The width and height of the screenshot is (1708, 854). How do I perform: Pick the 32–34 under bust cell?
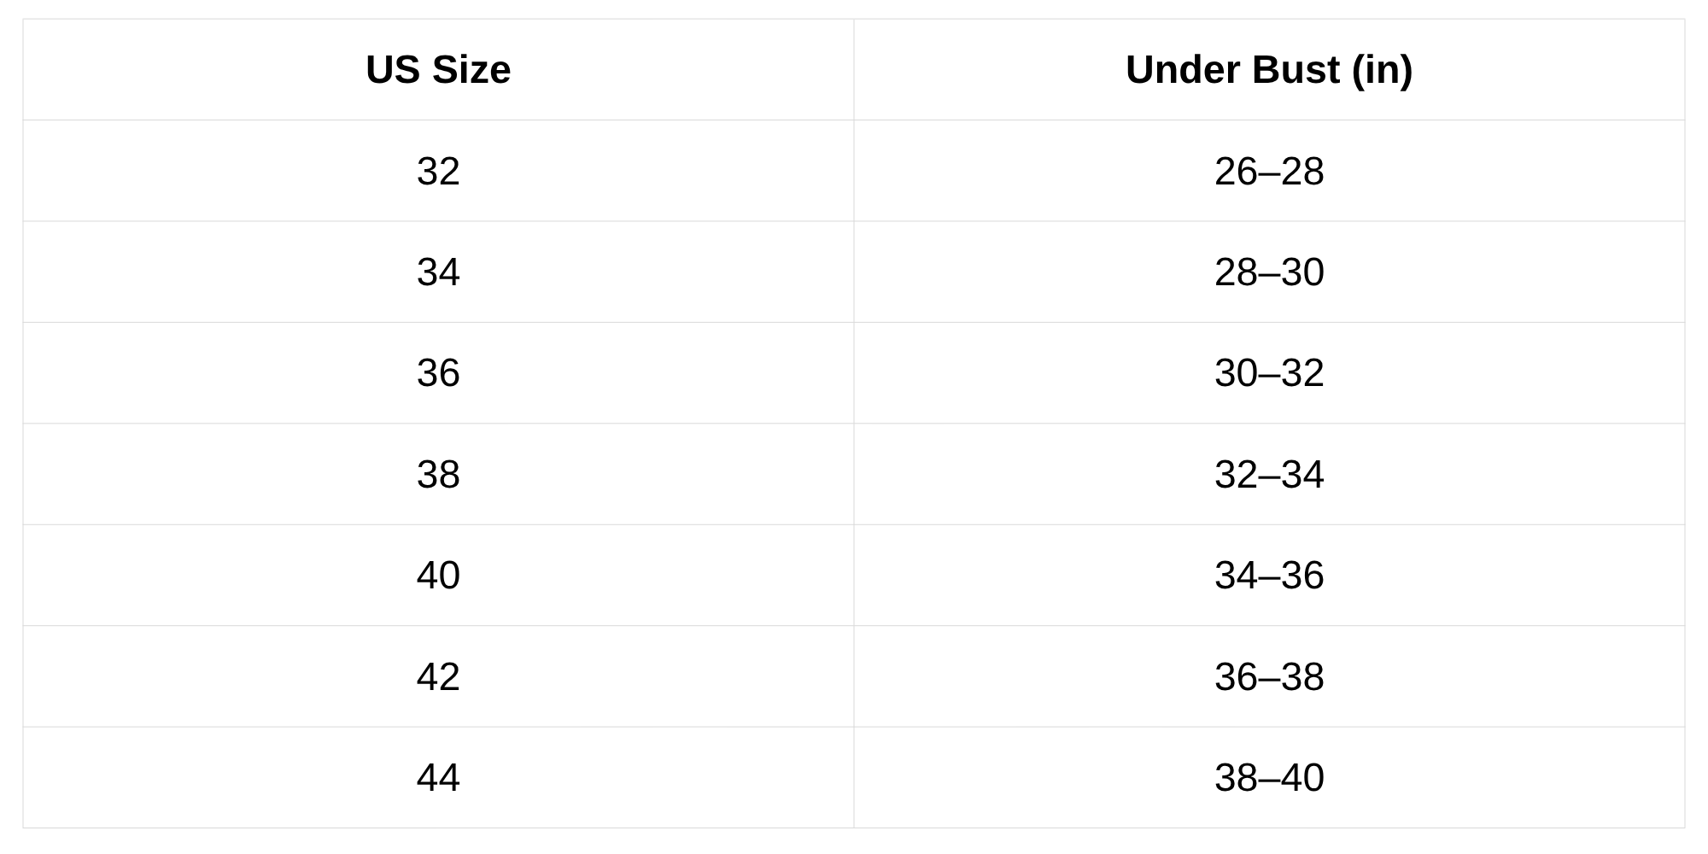[x=1269, y=475]
